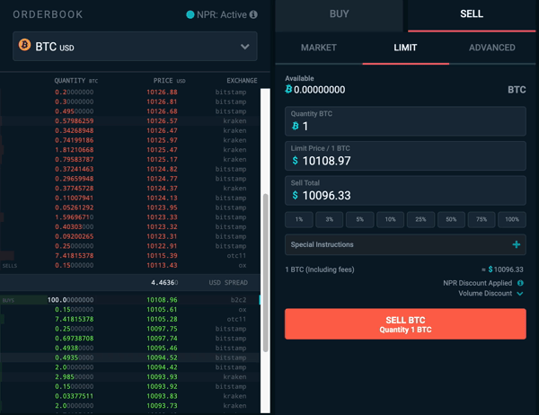Click the dollar sign in Limit Price field
The image size is (539, 415).
(x=295, y=160)
